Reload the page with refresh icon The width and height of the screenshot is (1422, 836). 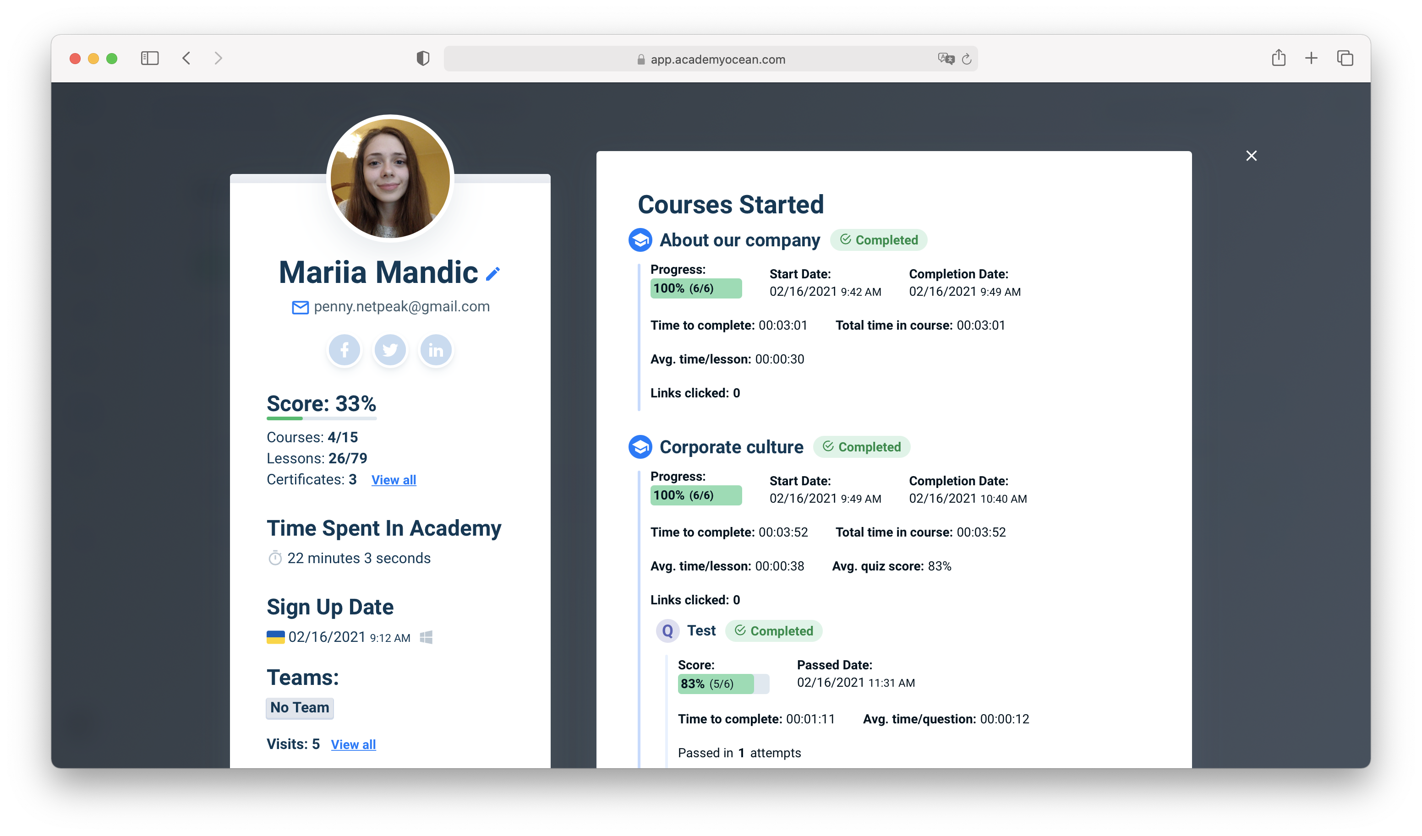coord(967,59)
